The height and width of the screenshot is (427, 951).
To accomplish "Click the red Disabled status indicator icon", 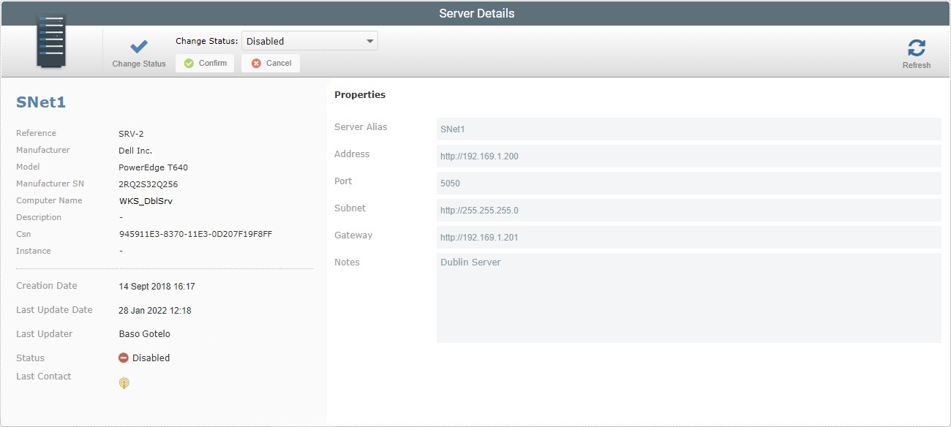I will (124, 358).
